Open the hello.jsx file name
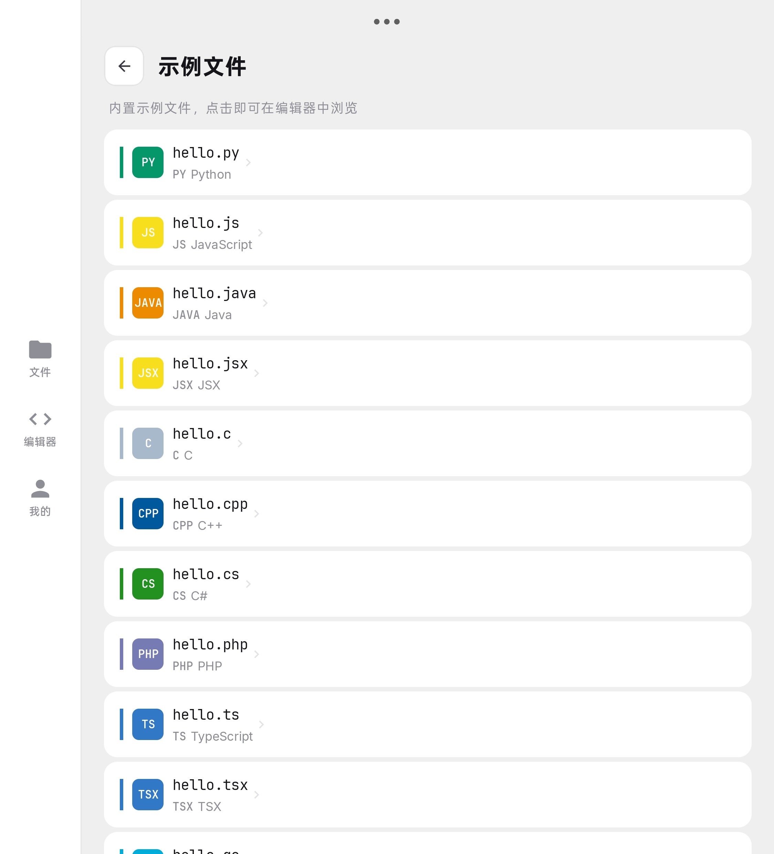 pos(210,363)
